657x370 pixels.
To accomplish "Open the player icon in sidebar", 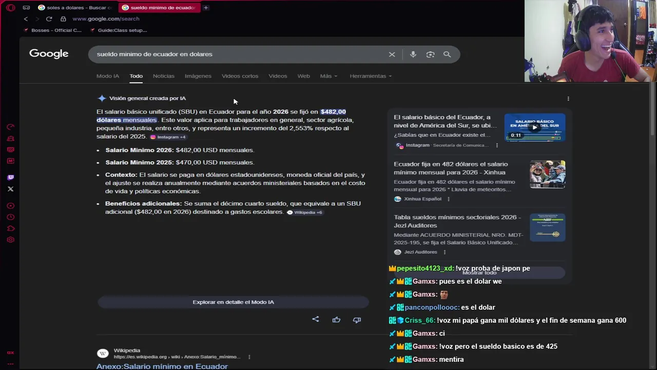I will pos(10,206).
